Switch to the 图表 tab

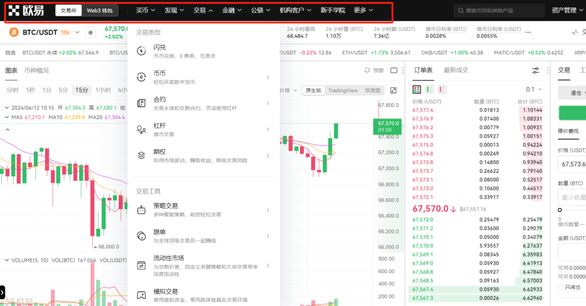point(11,70)
